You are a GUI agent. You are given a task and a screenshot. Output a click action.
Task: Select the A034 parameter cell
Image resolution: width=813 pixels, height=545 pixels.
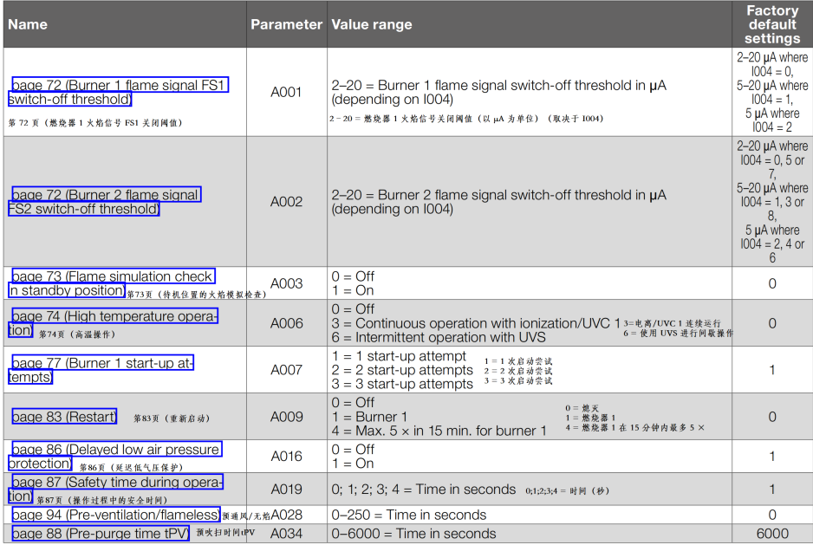[x=286, y=534]
